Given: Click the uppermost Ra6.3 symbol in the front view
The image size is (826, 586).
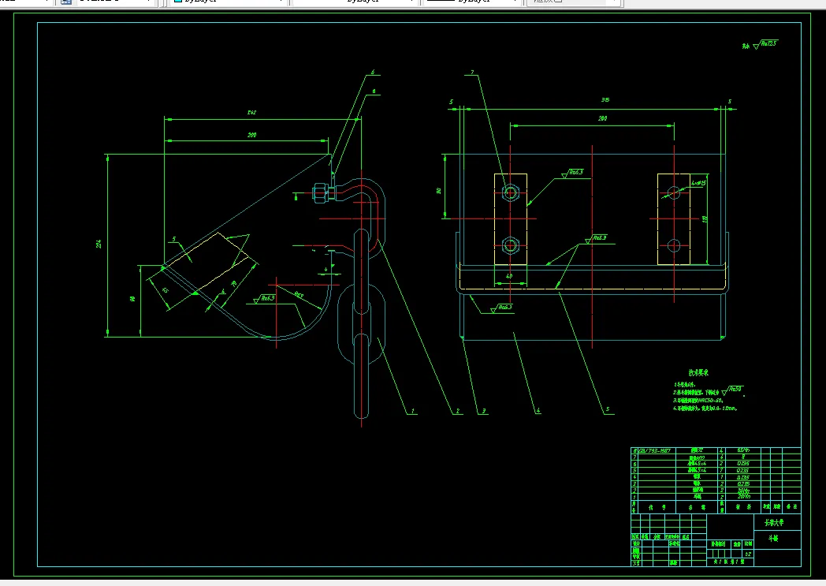Looking at the screenshot, I should point(573,173).
